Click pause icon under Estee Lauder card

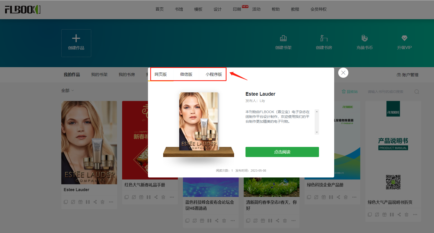[x=88, y=202]
